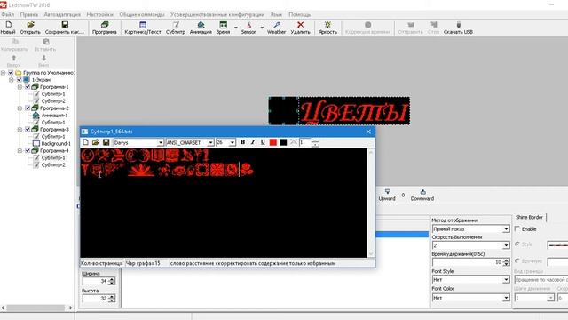The width and height of the screenshot is (568, 320).
Task: Switch to the Shine Border tab
Action: click(529, 217)
